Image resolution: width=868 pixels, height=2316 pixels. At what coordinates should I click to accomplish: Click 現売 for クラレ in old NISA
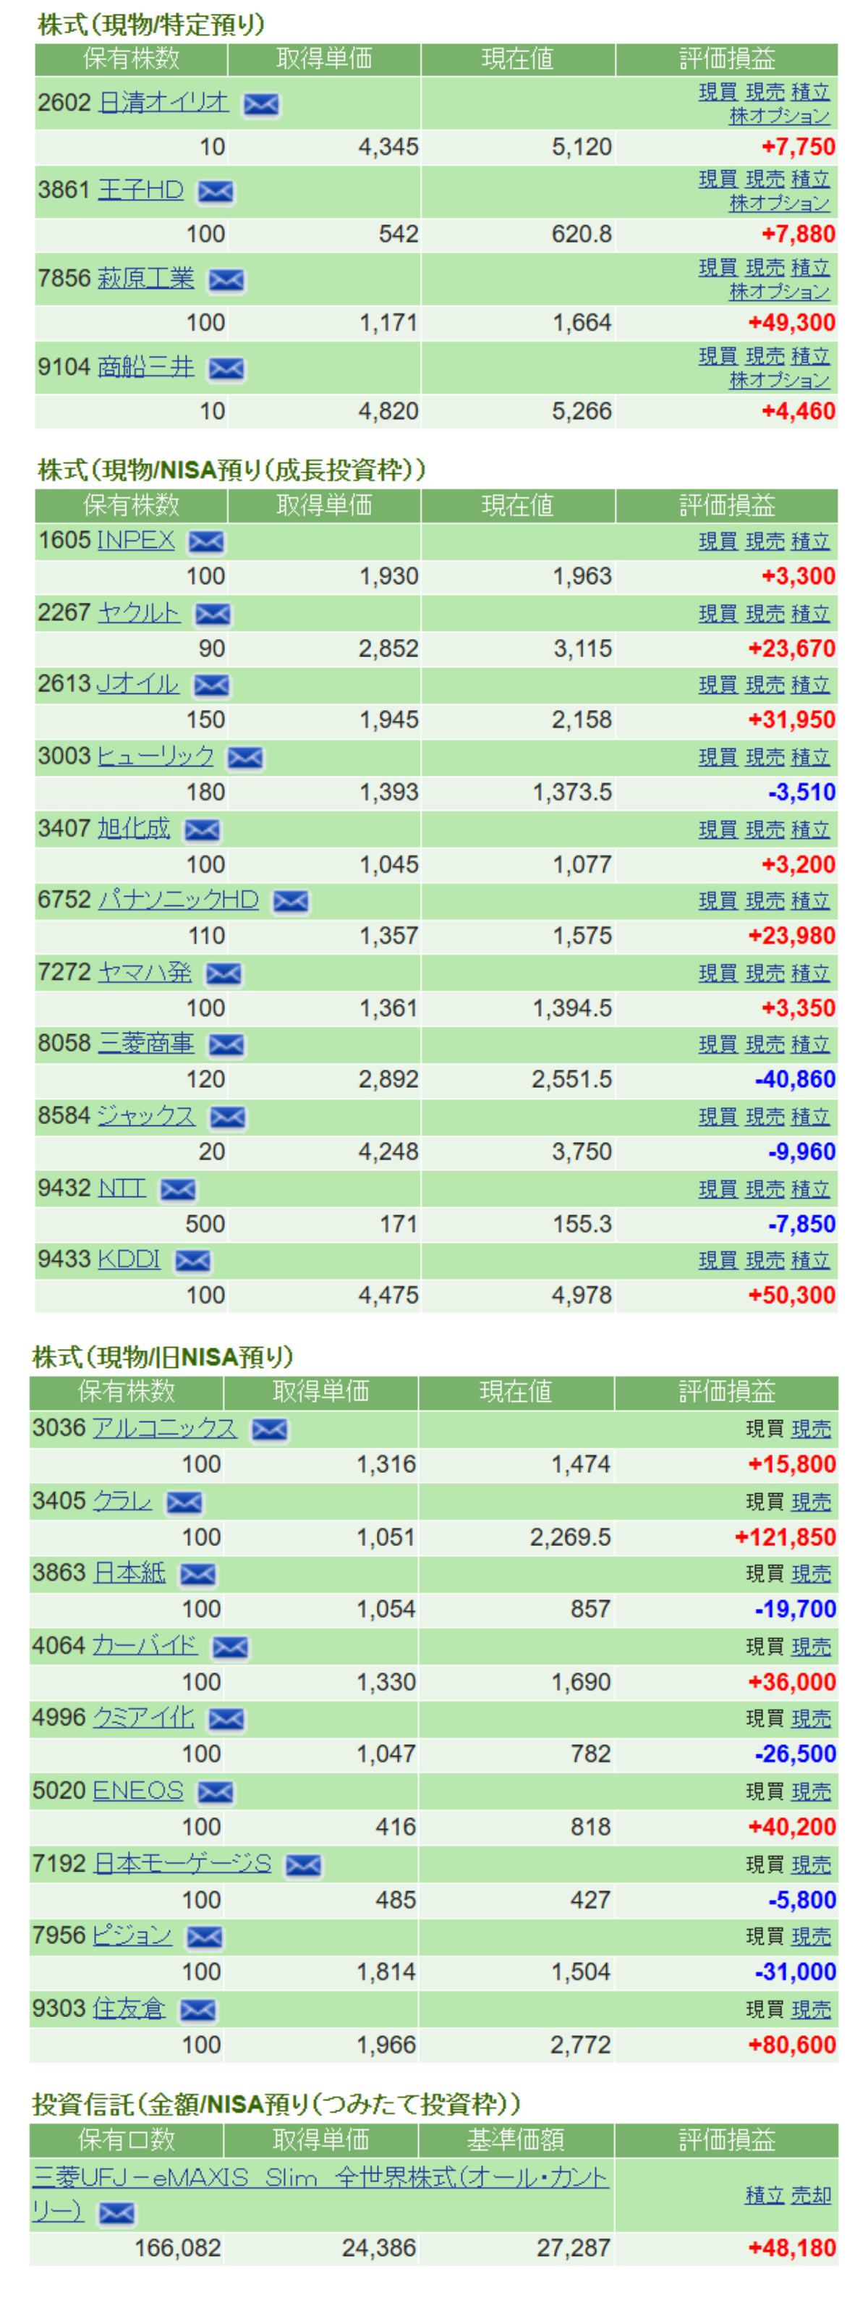[810, 1503]
